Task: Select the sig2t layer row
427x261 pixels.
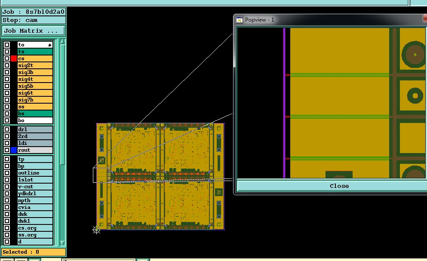Action: [35, 65]
